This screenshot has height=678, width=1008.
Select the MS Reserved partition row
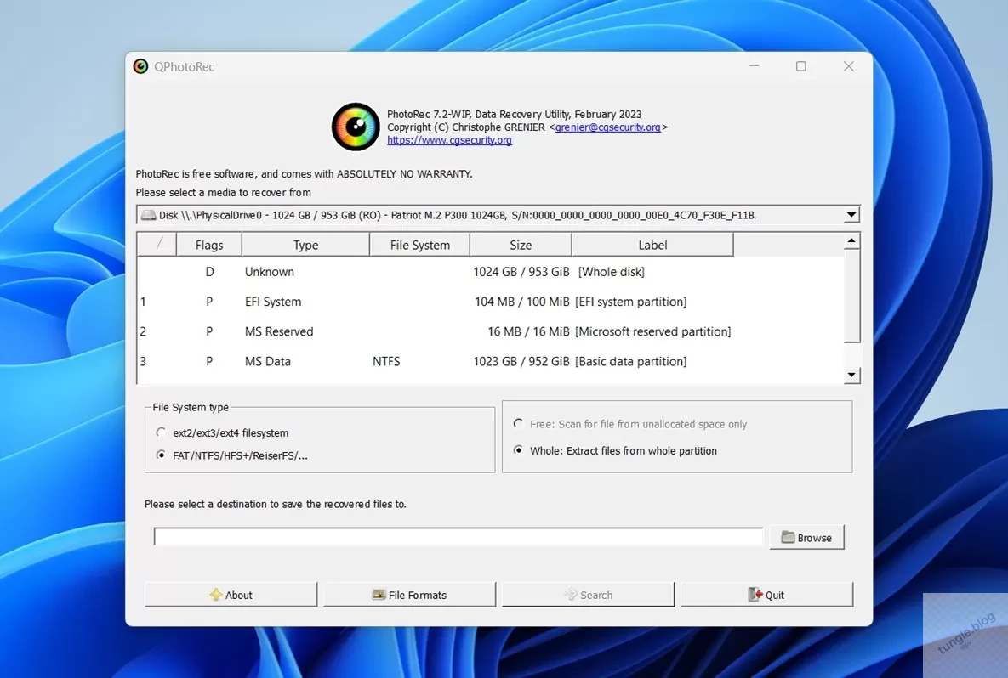pyautogui.click(x=490, y=331)
